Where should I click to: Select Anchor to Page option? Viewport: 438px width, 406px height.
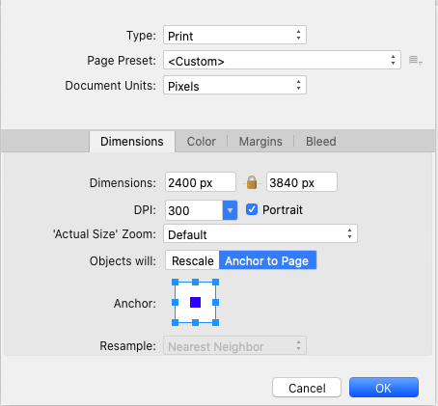point(267,260)
